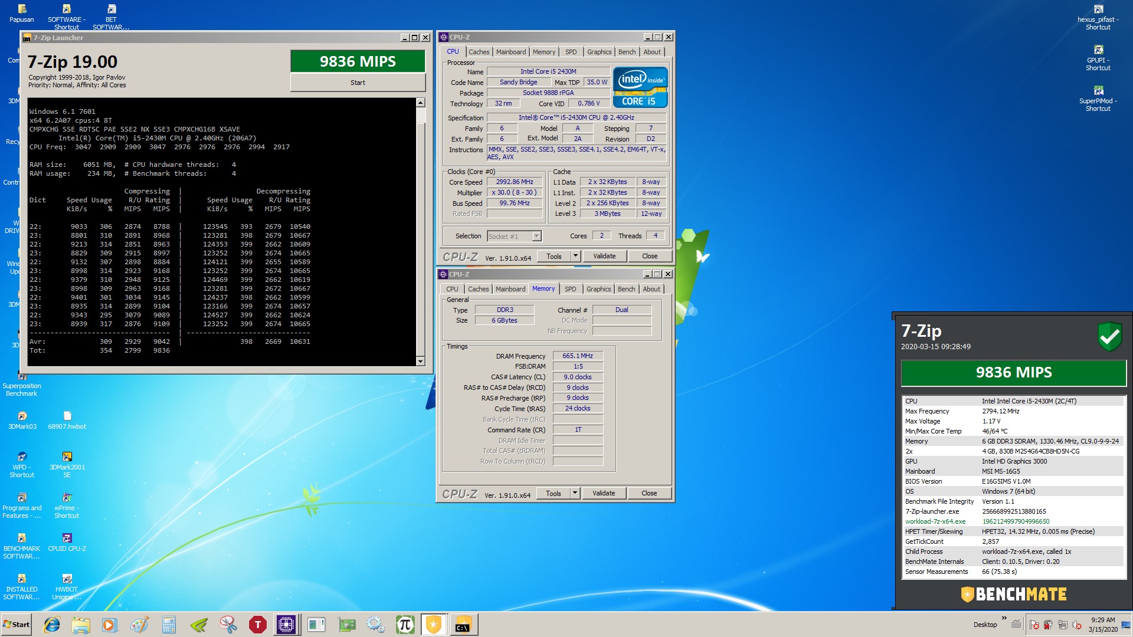Switch to CPU tab in lower CPU-Z
This screenshot has height=637, width=1133.
click(452, 289)
